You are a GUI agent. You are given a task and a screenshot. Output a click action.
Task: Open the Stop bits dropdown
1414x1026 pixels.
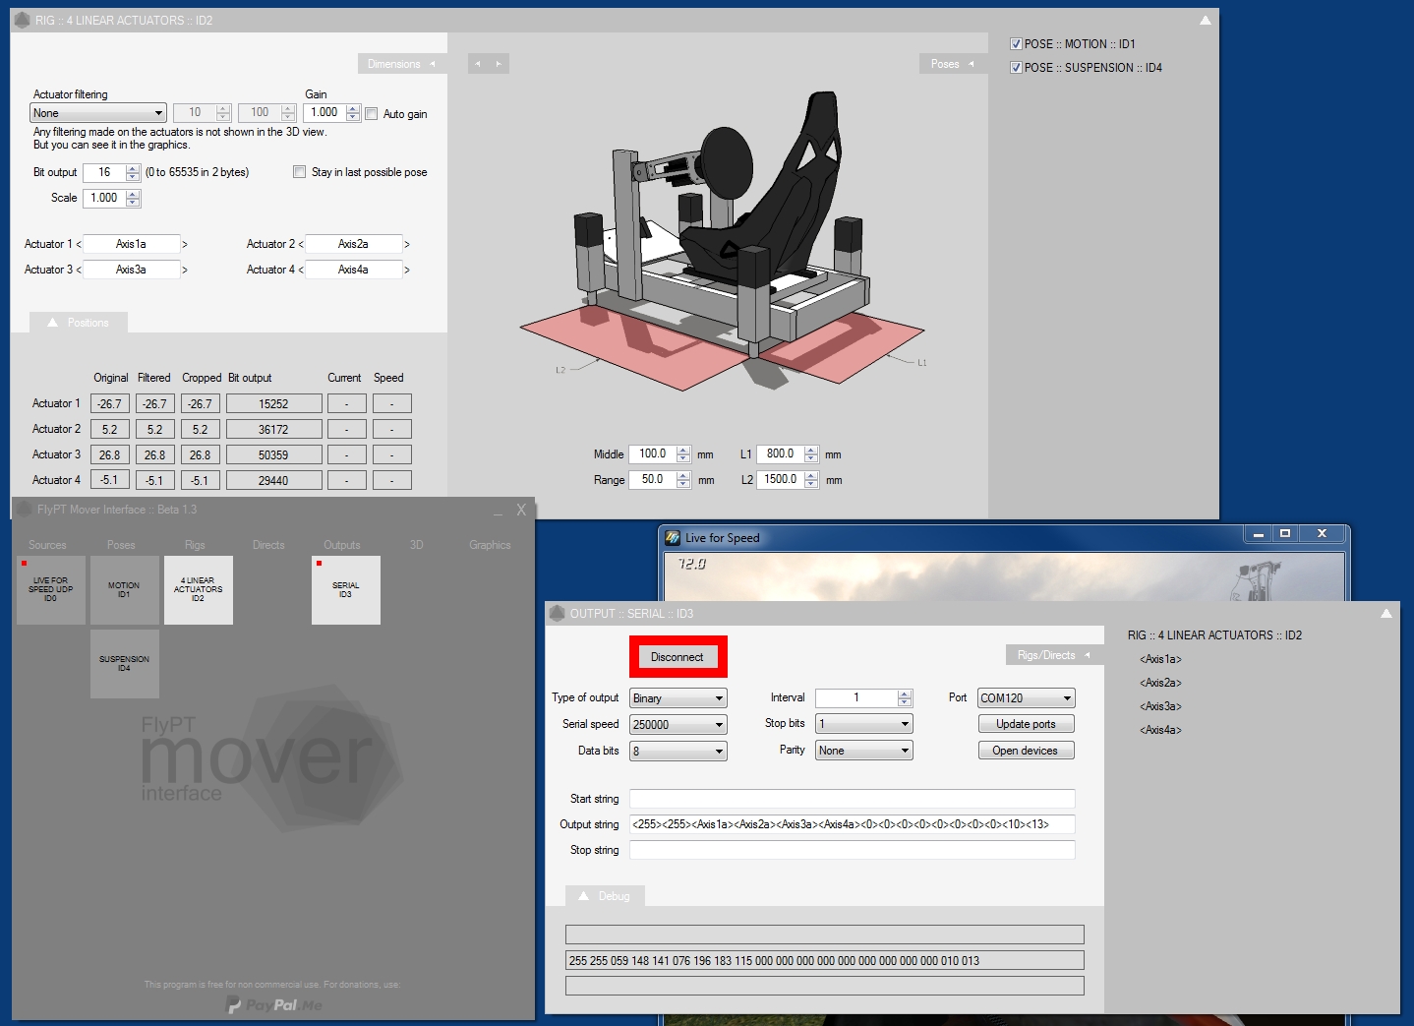coord(864,724)
